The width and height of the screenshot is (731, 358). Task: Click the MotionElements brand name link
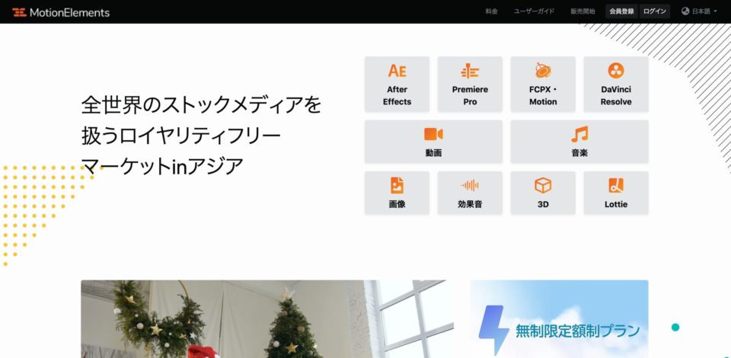tap(69, 13)
